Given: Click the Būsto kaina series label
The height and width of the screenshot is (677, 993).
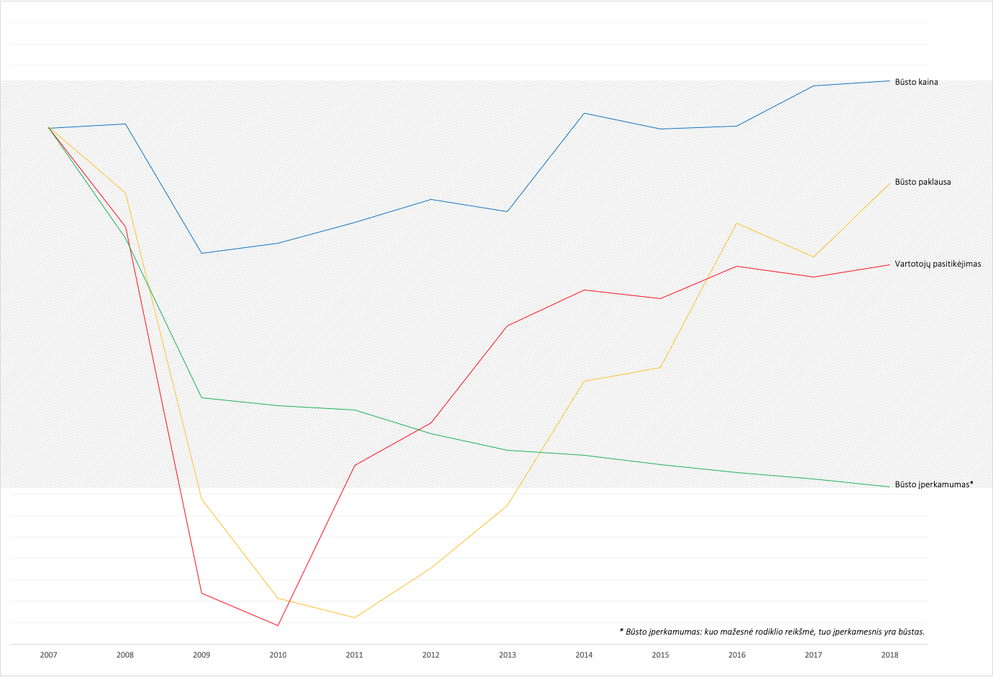Looking at the screenshot, I should [x=915, y=82].
